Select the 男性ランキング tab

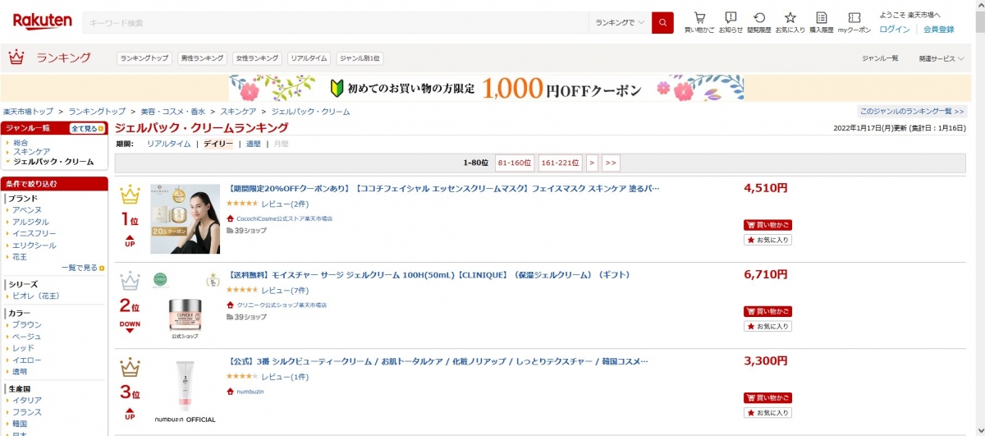click(x=202, y=58)
